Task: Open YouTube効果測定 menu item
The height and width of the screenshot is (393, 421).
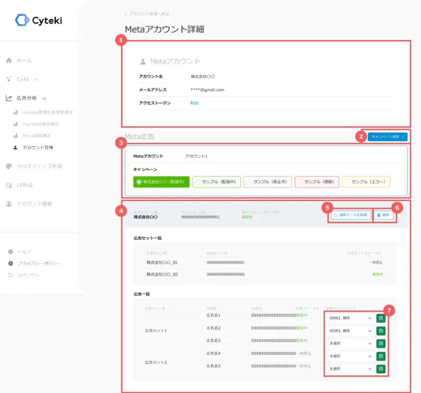Action: pyautogui.click(x=41, y=124)
